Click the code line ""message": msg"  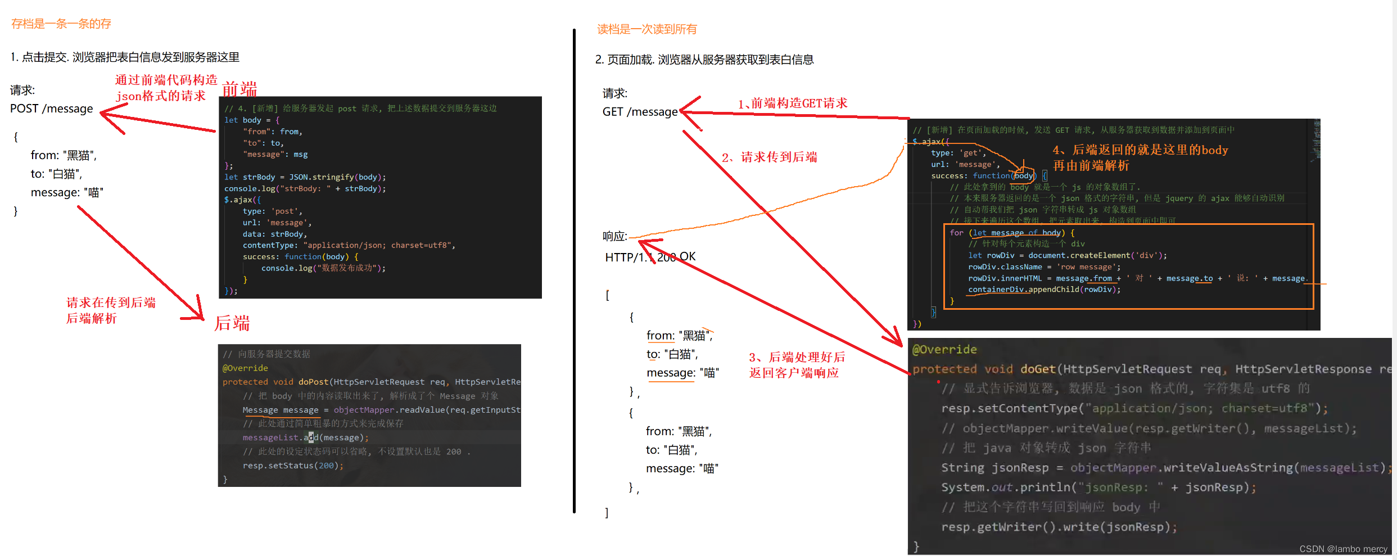coord(275,154)
